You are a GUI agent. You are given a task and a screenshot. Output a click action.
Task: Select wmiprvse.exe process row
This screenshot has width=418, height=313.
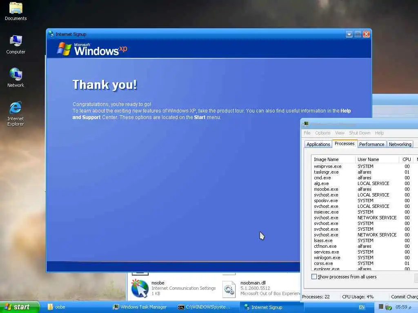point(365,166)
